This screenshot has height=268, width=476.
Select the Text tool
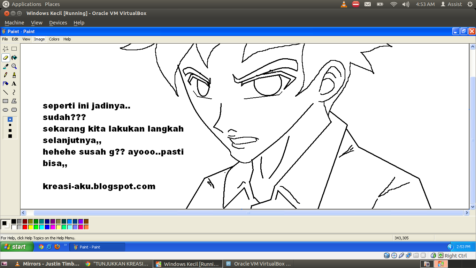click(x=14, y=84)
